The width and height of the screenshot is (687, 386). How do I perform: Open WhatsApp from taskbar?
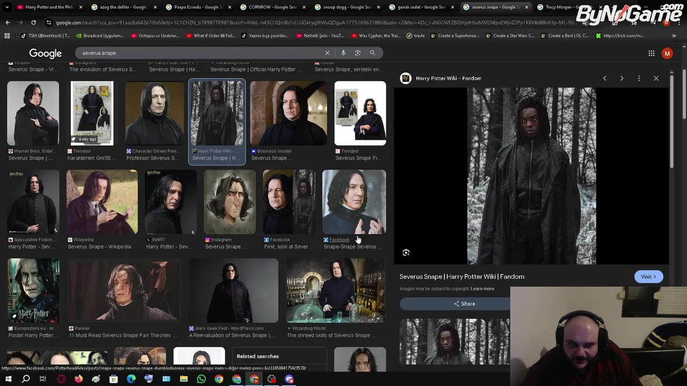tap(201, 379)
